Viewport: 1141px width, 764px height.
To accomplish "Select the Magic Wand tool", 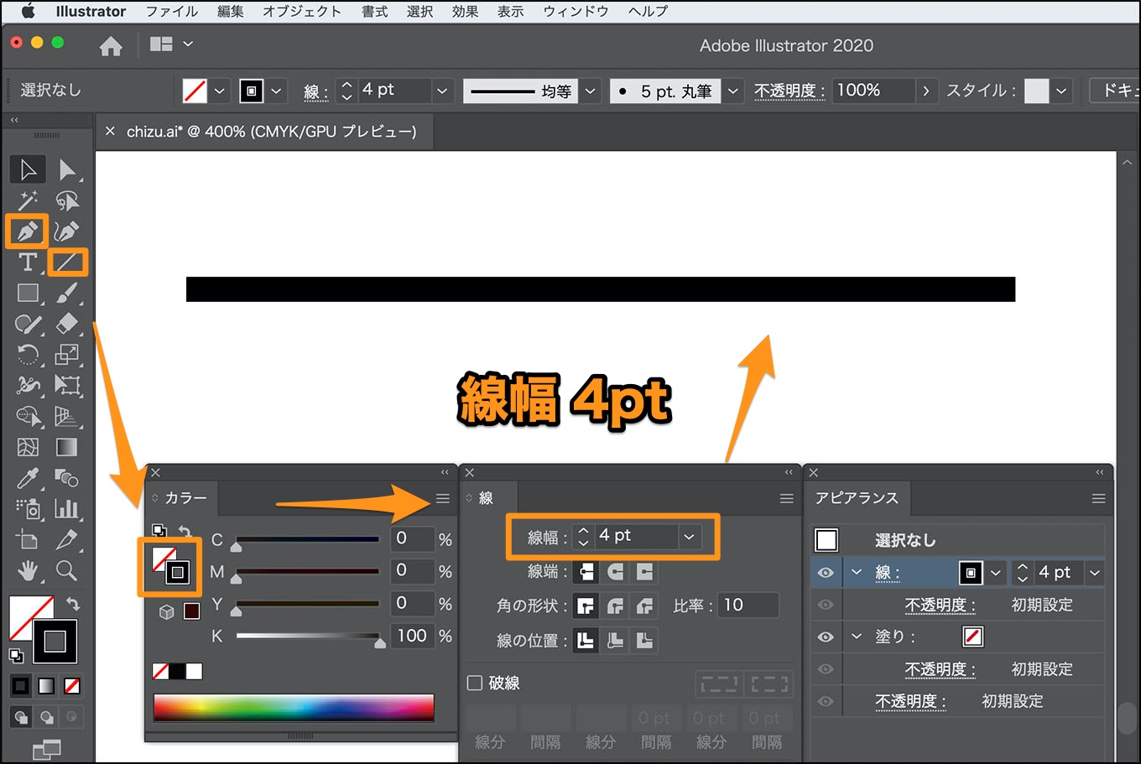I will tap(28, 200).
